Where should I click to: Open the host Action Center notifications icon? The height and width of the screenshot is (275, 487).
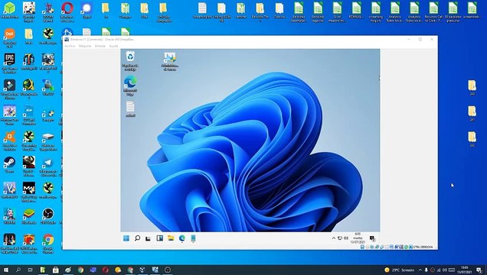(479, 270)
